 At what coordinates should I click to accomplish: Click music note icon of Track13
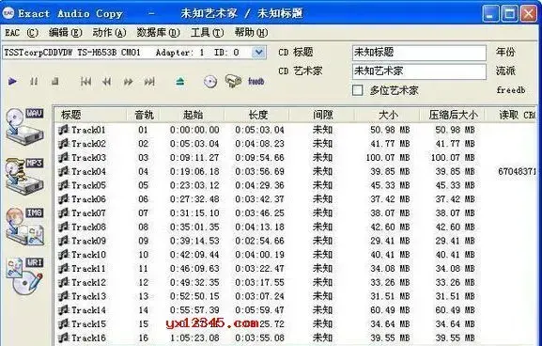coord(64,296)
